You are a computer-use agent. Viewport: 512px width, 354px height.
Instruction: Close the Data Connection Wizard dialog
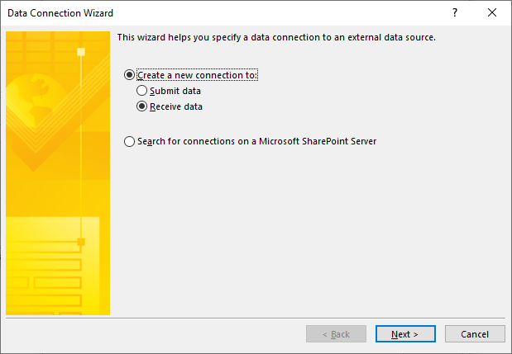492,13
